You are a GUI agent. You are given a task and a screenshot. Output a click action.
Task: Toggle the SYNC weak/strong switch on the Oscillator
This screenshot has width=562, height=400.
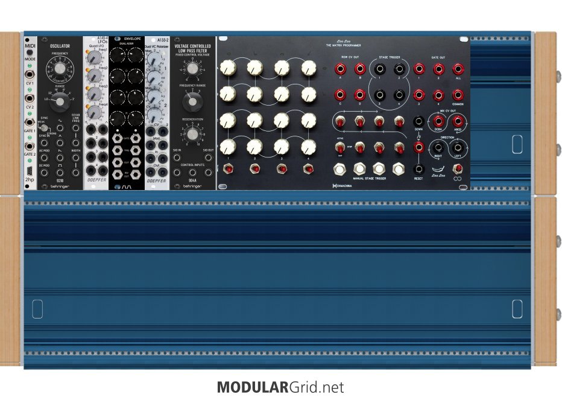coord(45,128)
